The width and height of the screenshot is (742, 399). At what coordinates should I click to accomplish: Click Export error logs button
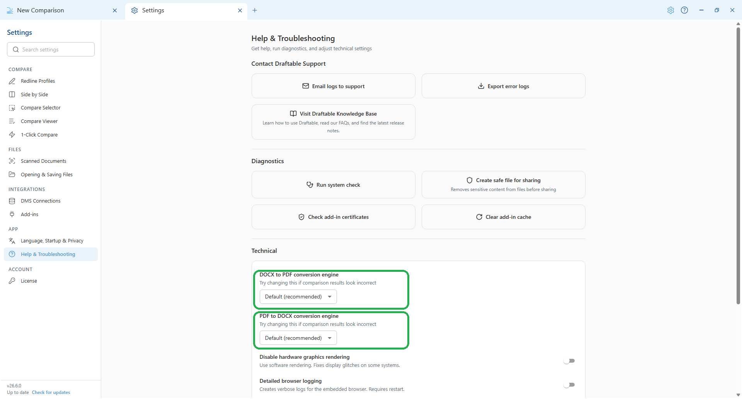tap(503, 86)
